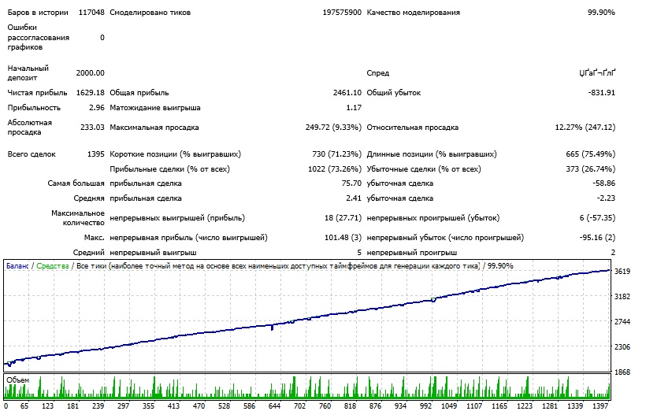
Task: Select consecutive losses value 6 (-57.35)
Action: [x=597, y=218]
